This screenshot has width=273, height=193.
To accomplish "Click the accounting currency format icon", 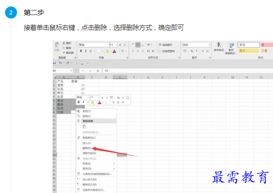I will coord(185,51).
